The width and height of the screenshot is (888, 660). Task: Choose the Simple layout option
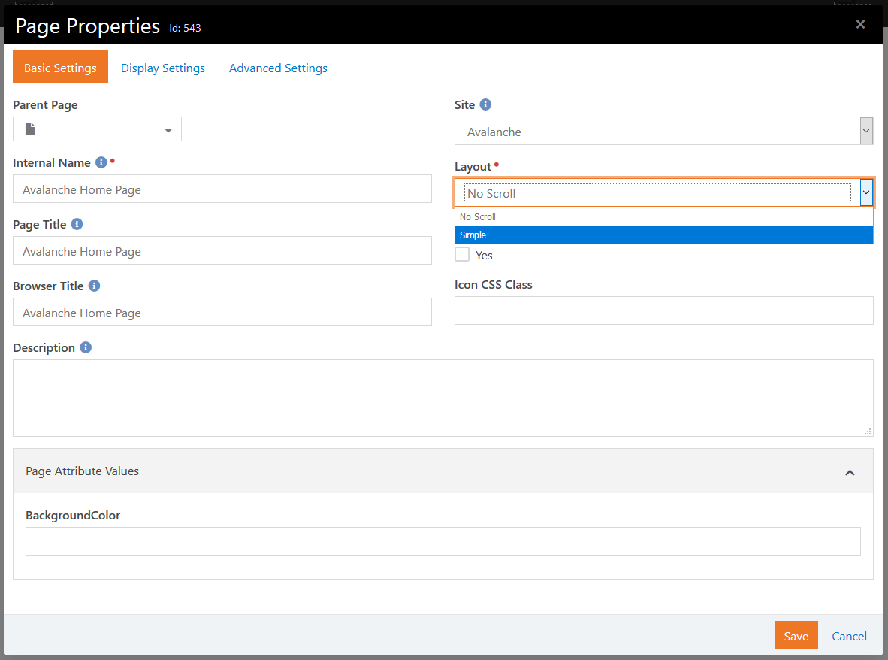[x=663, y=235]
